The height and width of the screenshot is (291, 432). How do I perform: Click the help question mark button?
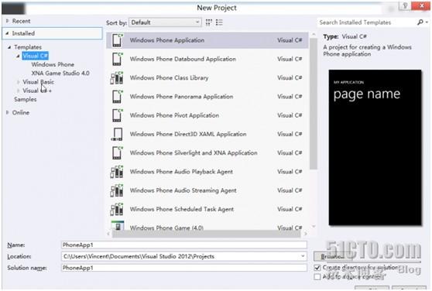[x=405, y=6]
